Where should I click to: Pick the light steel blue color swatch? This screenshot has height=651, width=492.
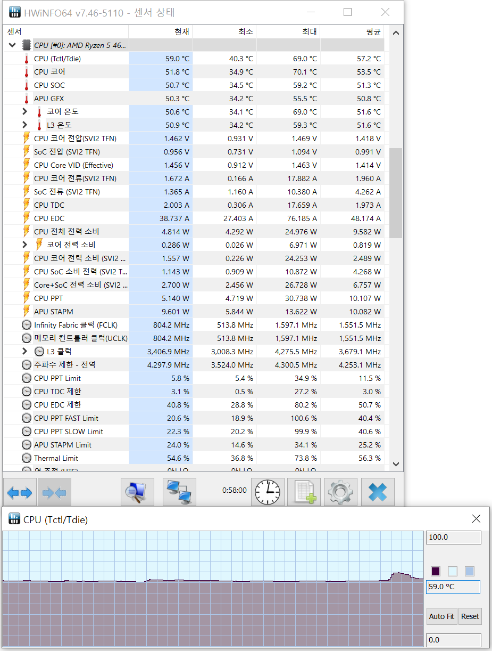[x=470, y=571]
